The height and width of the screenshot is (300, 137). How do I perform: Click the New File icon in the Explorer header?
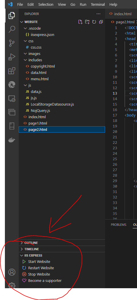coord(80,22)
